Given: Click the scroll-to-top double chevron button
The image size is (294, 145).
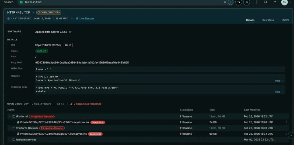Looking at the screenshot, I should [291, 135].
